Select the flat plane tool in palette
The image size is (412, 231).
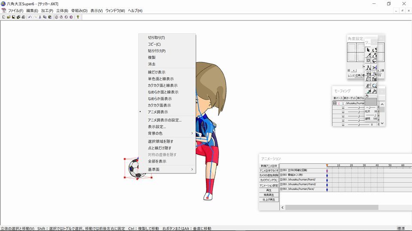(368, 78)
